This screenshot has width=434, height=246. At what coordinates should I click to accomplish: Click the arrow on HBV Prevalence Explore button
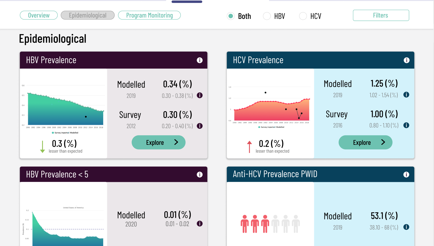[x=176, y=142]
